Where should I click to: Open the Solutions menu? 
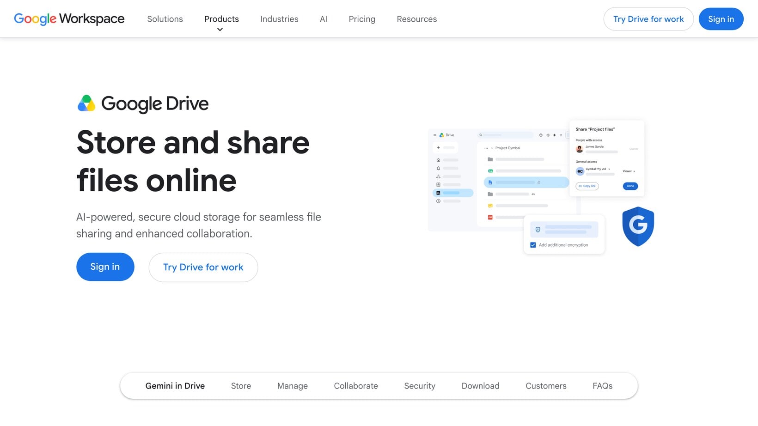[165, 19]
